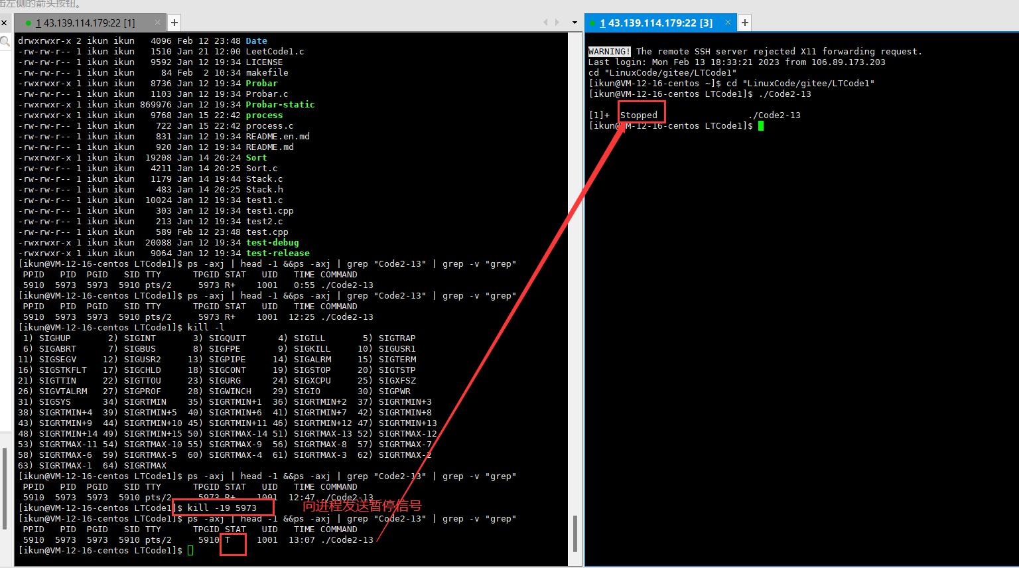1019x568 pixels.
Task: Click the 'LICENSE' file name
Action: coord(265,62)
